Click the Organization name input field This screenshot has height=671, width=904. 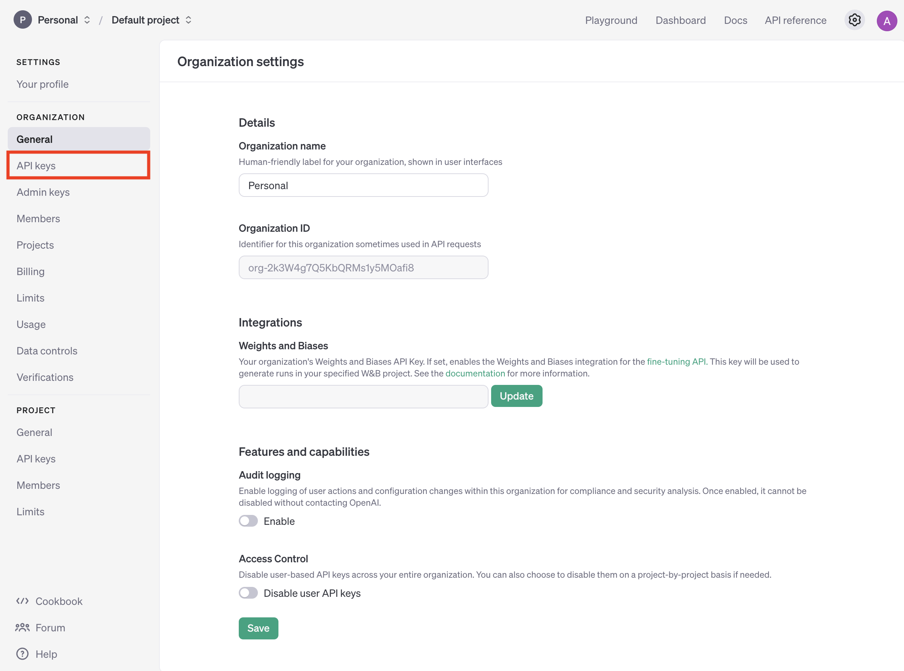point(363,185)
